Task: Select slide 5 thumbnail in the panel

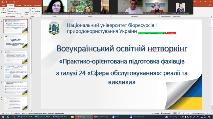Action: (16, 88)
